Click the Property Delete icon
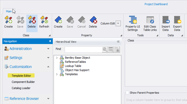 click(x=93, y=20)
